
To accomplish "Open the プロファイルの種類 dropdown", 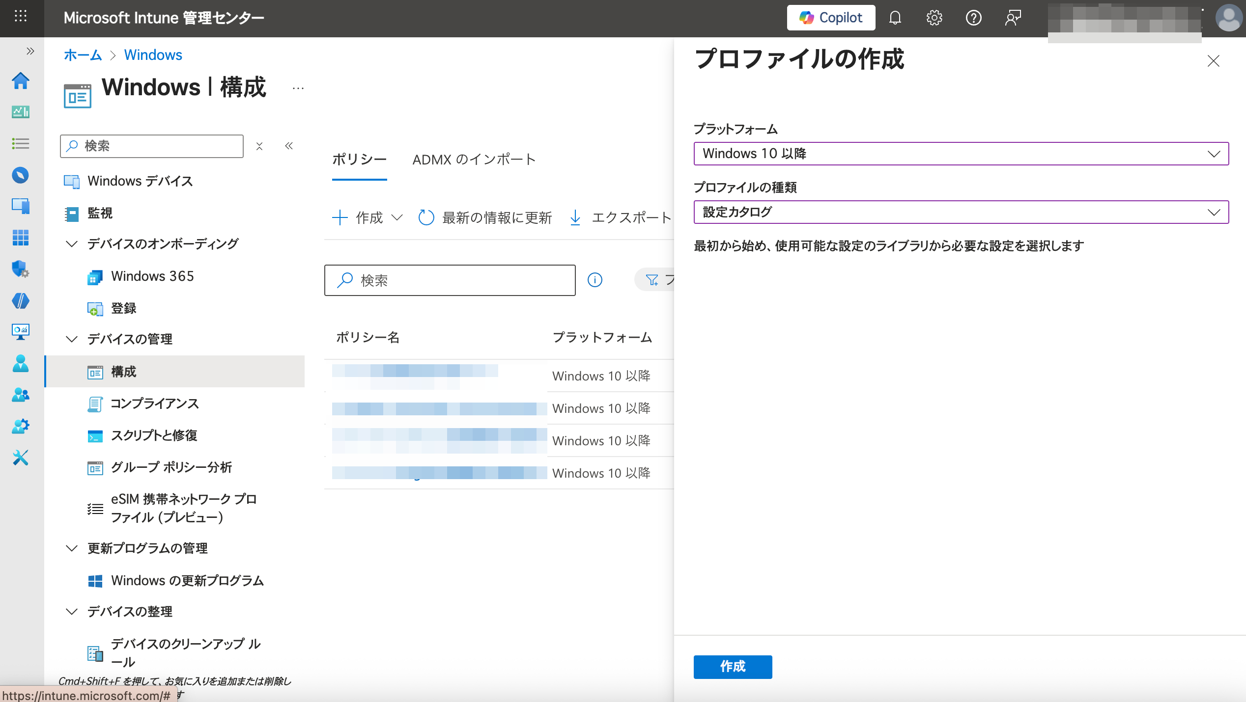I will point(961,212).
